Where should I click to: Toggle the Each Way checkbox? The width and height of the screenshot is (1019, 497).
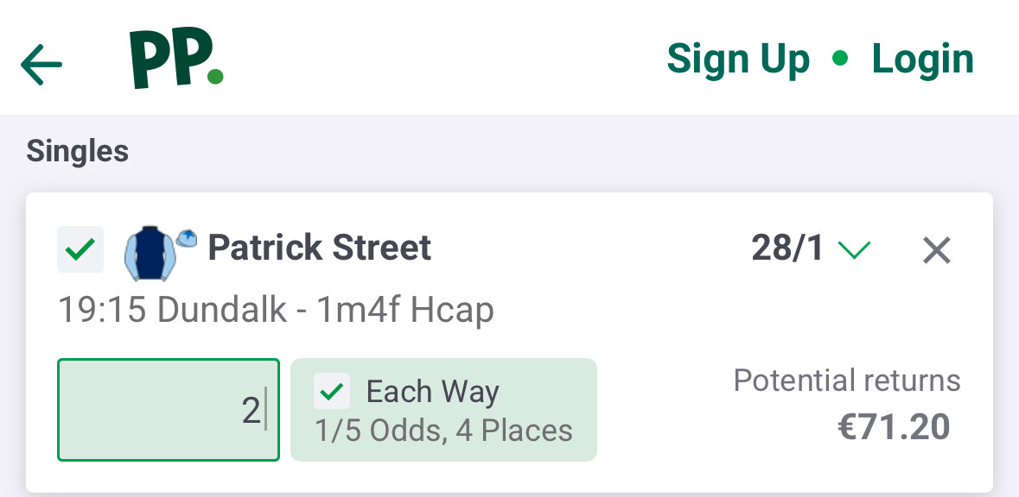coord(332,392)
